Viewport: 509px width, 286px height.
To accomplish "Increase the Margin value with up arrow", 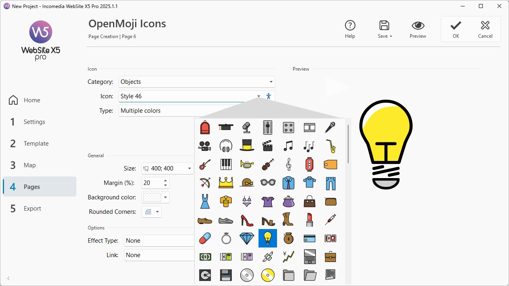I will tap(166, 181).
